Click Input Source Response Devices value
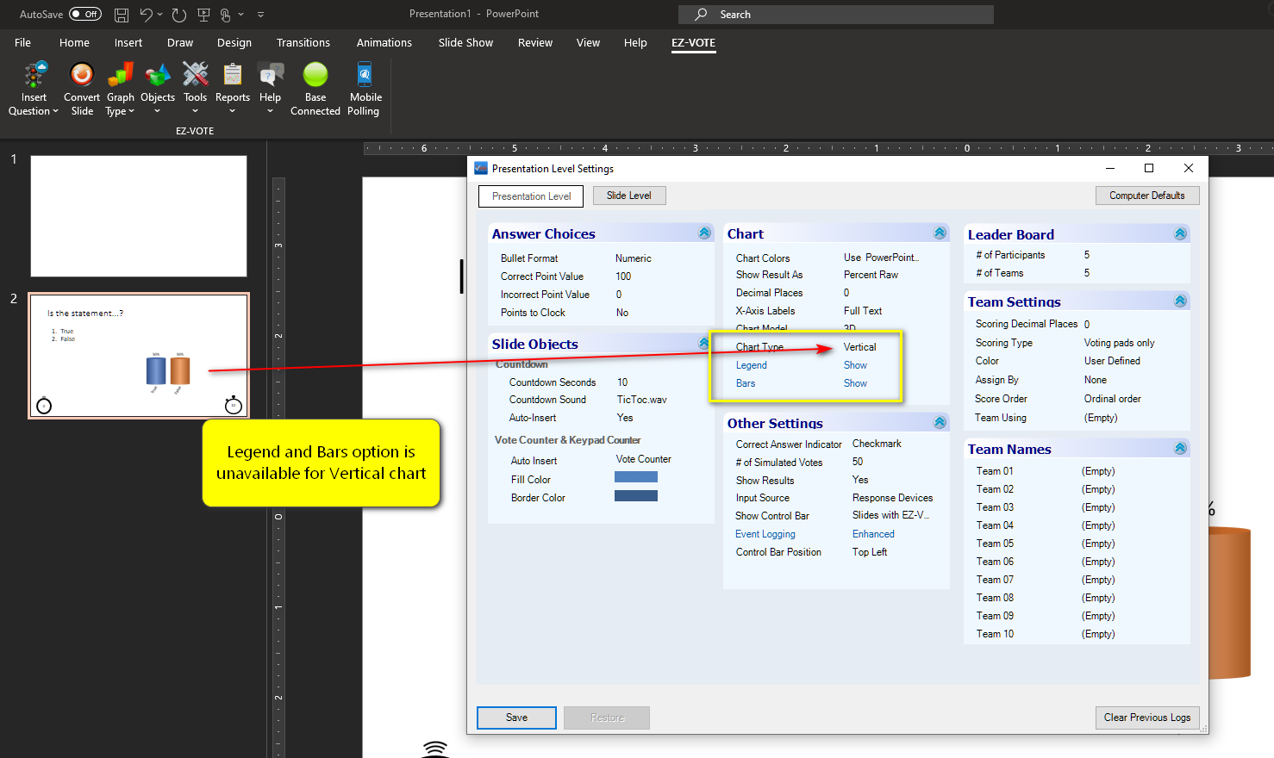This screenshot has height=758, width=1274. coord(892,498)
